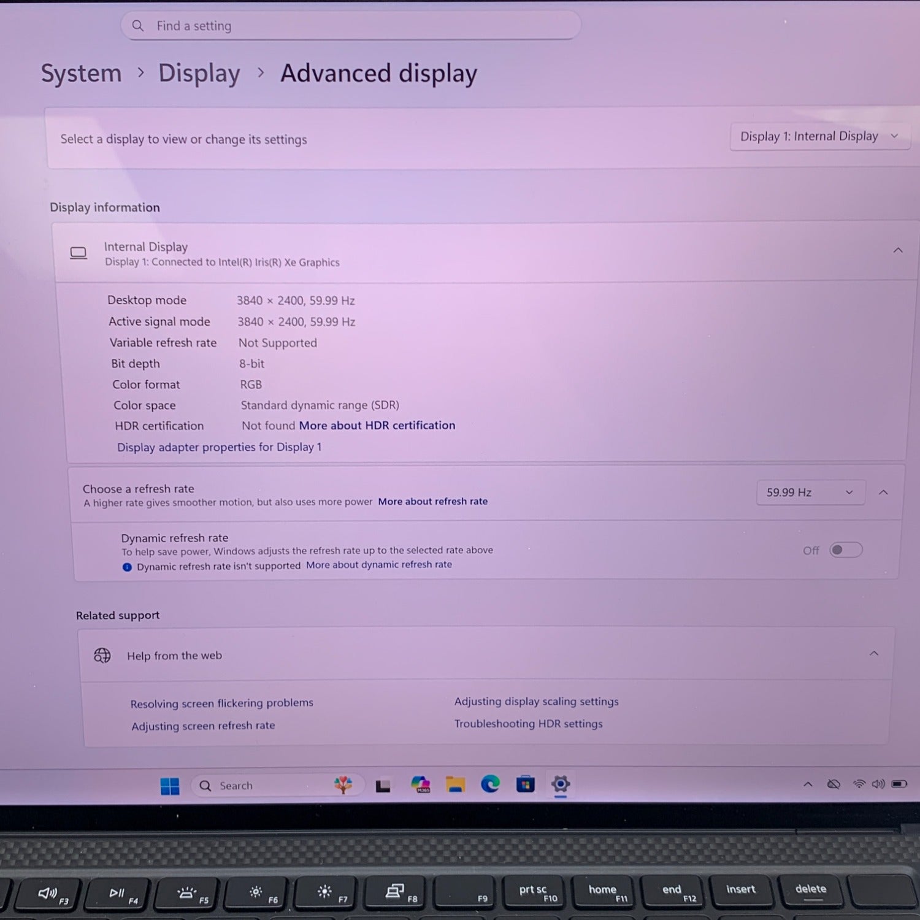
Task: Open Wi-Fi network quick settings
Action: pyautogui.click(x=859, y=784)
